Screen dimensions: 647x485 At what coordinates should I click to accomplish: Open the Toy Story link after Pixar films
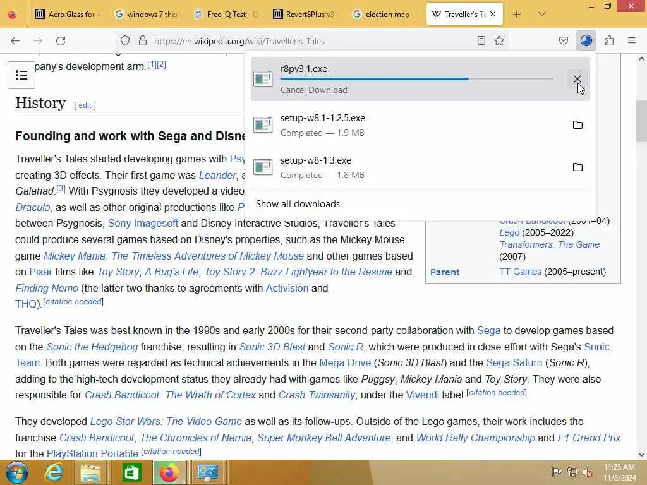[x=118, y=272]
